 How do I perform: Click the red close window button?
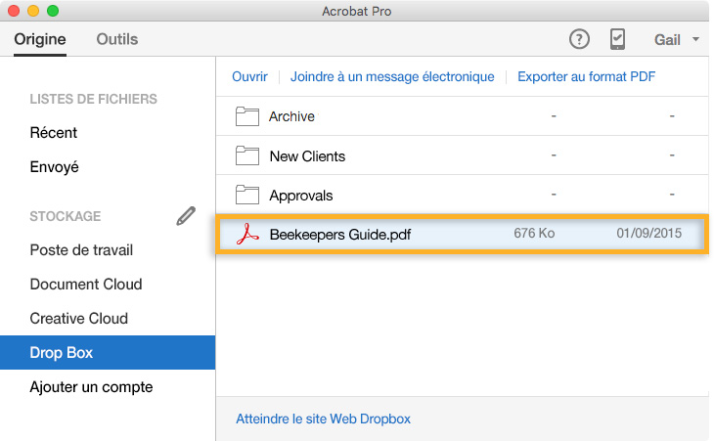tap(14, 11)
